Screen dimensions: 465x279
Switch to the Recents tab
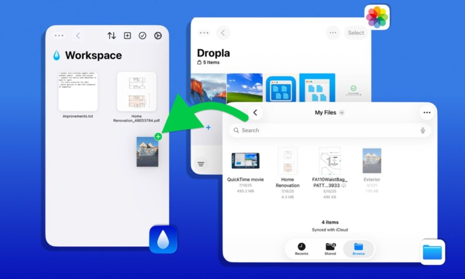[x=301, y=249]
